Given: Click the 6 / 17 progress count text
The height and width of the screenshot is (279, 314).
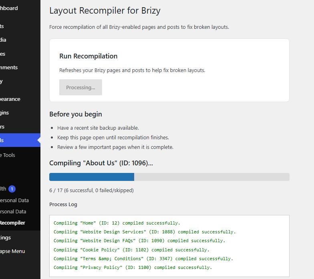Looking at the screenshot, I should click(91, 190).
